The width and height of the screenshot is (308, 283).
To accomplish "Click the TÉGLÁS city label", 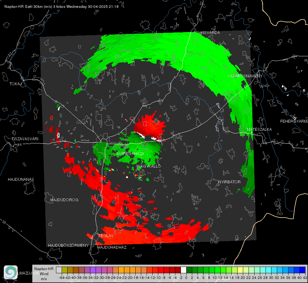I will tap(106, 236).
